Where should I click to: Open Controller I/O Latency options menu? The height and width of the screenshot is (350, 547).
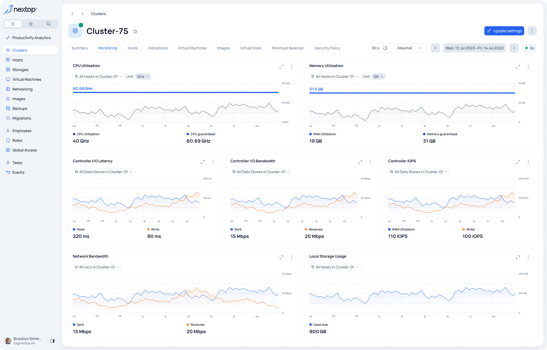(213, 162)
